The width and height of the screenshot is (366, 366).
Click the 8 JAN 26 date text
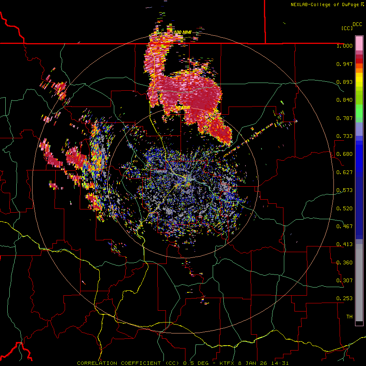[253, 363]
